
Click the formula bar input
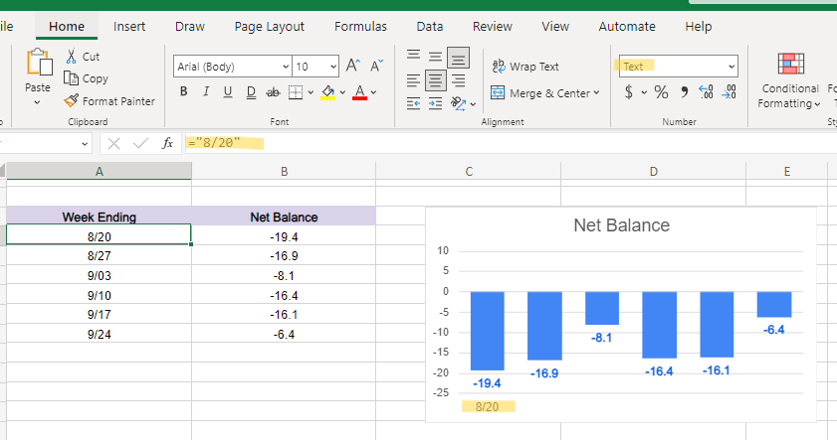pyautogui.click(x=510, y=143)
